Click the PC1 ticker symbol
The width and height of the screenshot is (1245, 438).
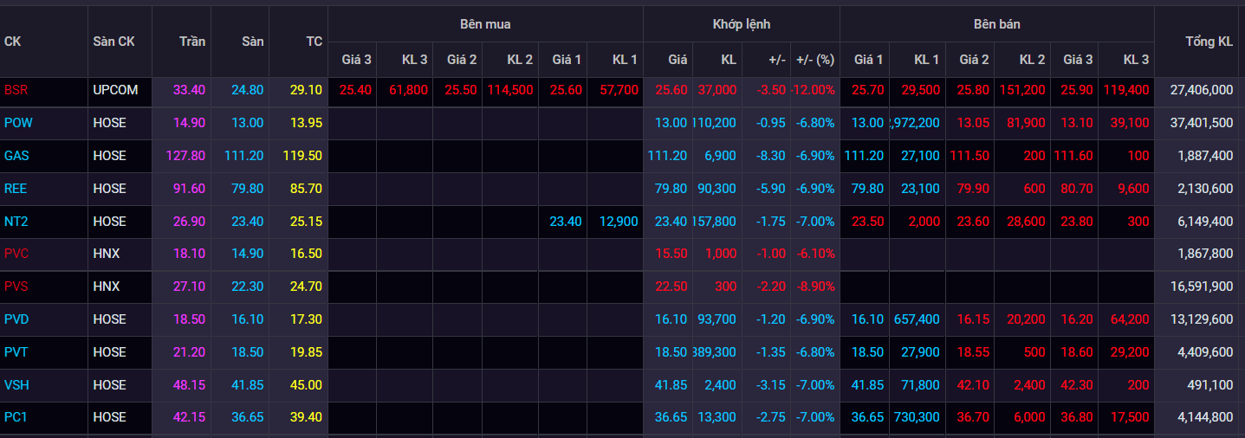(x=16, y=417)
